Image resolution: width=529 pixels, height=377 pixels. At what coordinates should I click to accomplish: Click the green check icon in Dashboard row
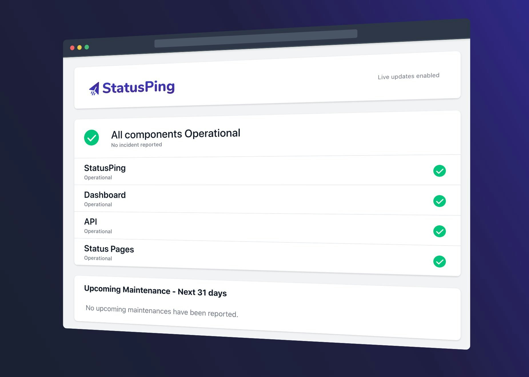pos(440,201)
